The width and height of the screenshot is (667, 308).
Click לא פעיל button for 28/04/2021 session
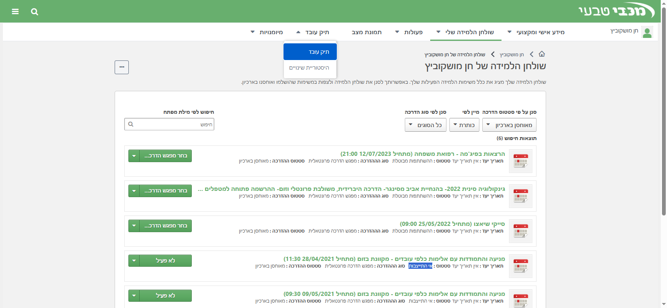pyautogui.click(x=165, y=261)
